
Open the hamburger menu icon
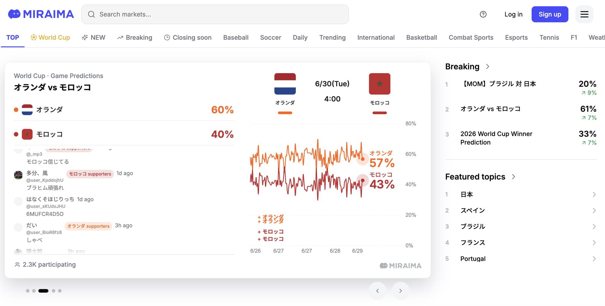(584, 14)
